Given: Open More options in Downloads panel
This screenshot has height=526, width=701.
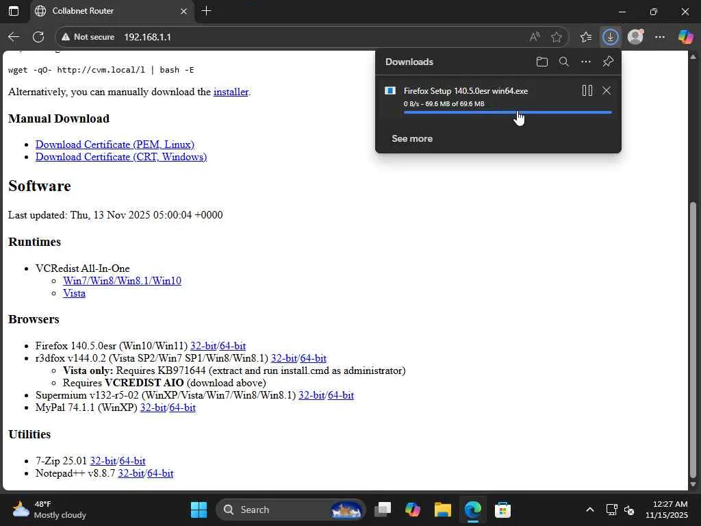Looking at the screenshot, I should click(x=586, y=62).
